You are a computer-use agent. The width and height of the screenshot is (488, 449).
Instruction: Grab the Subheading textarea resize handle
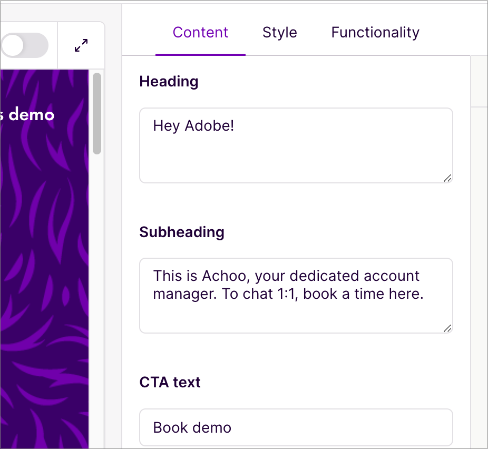point(447,329)
